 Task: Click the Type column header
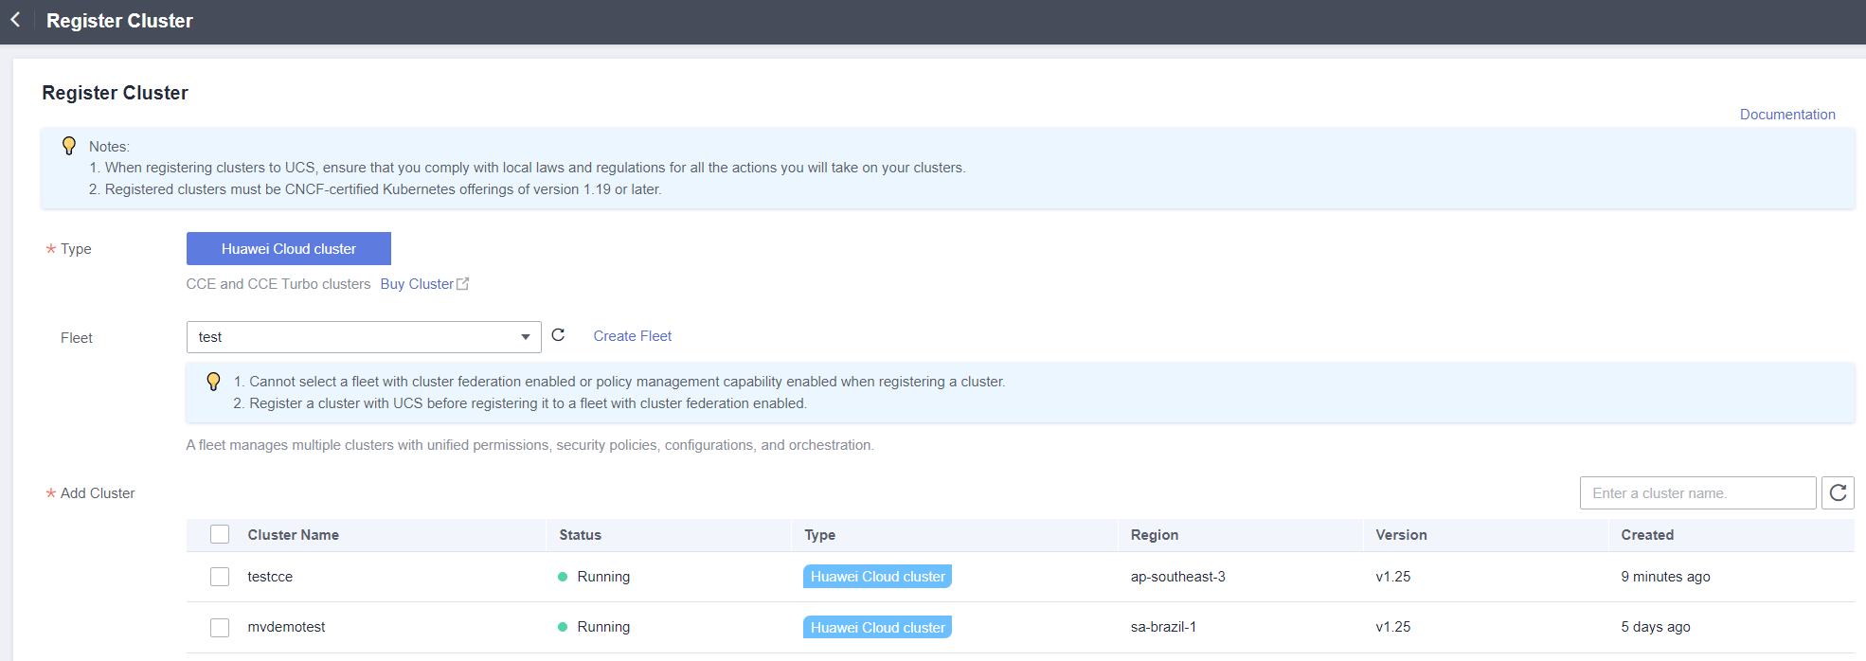pyautogui.click(x=820, y=535)
